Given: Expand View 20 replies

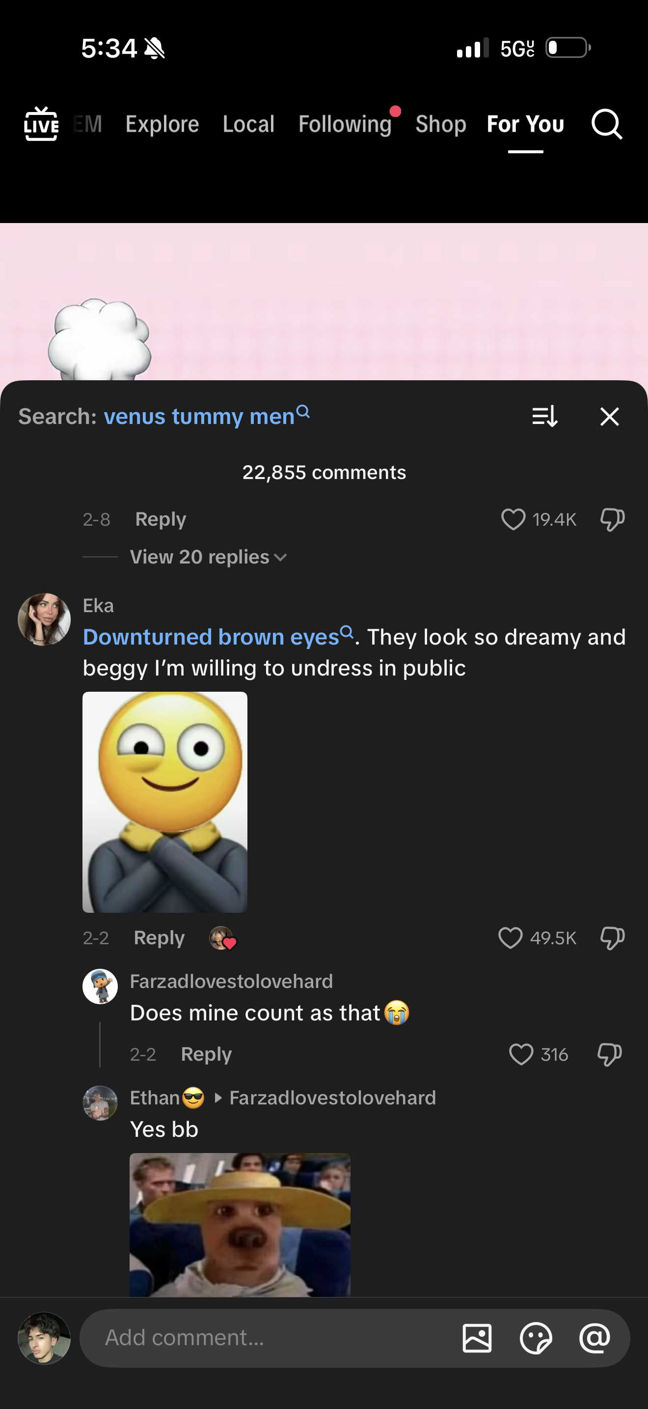Looking at the screenshot, I should pyautogui.click(x=208, y=557).
